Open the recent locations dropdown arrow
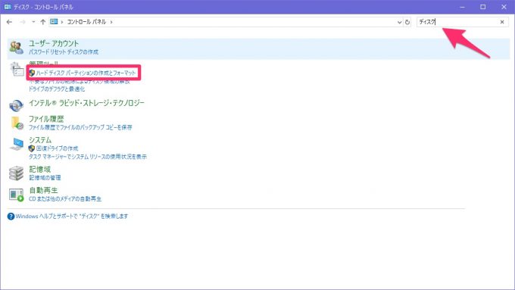The image size is (515, 290). click(33, 22)
